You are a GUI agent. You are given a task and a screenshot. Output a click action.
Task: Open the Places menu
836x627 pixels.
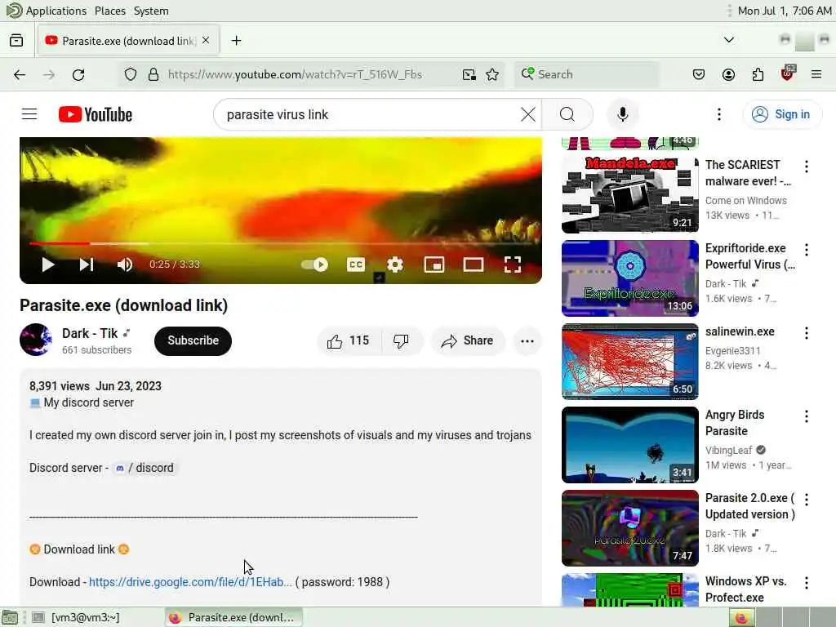[110, 11]
